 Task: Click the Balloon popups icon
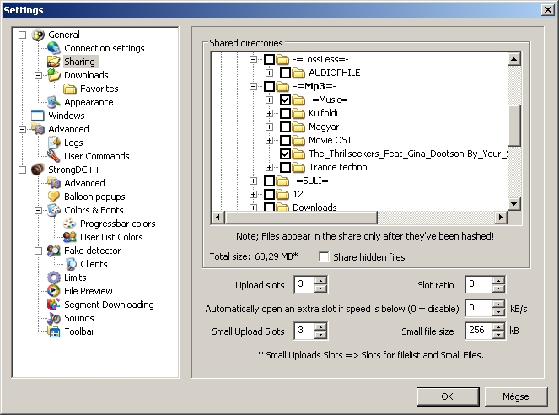pos(54,197)
